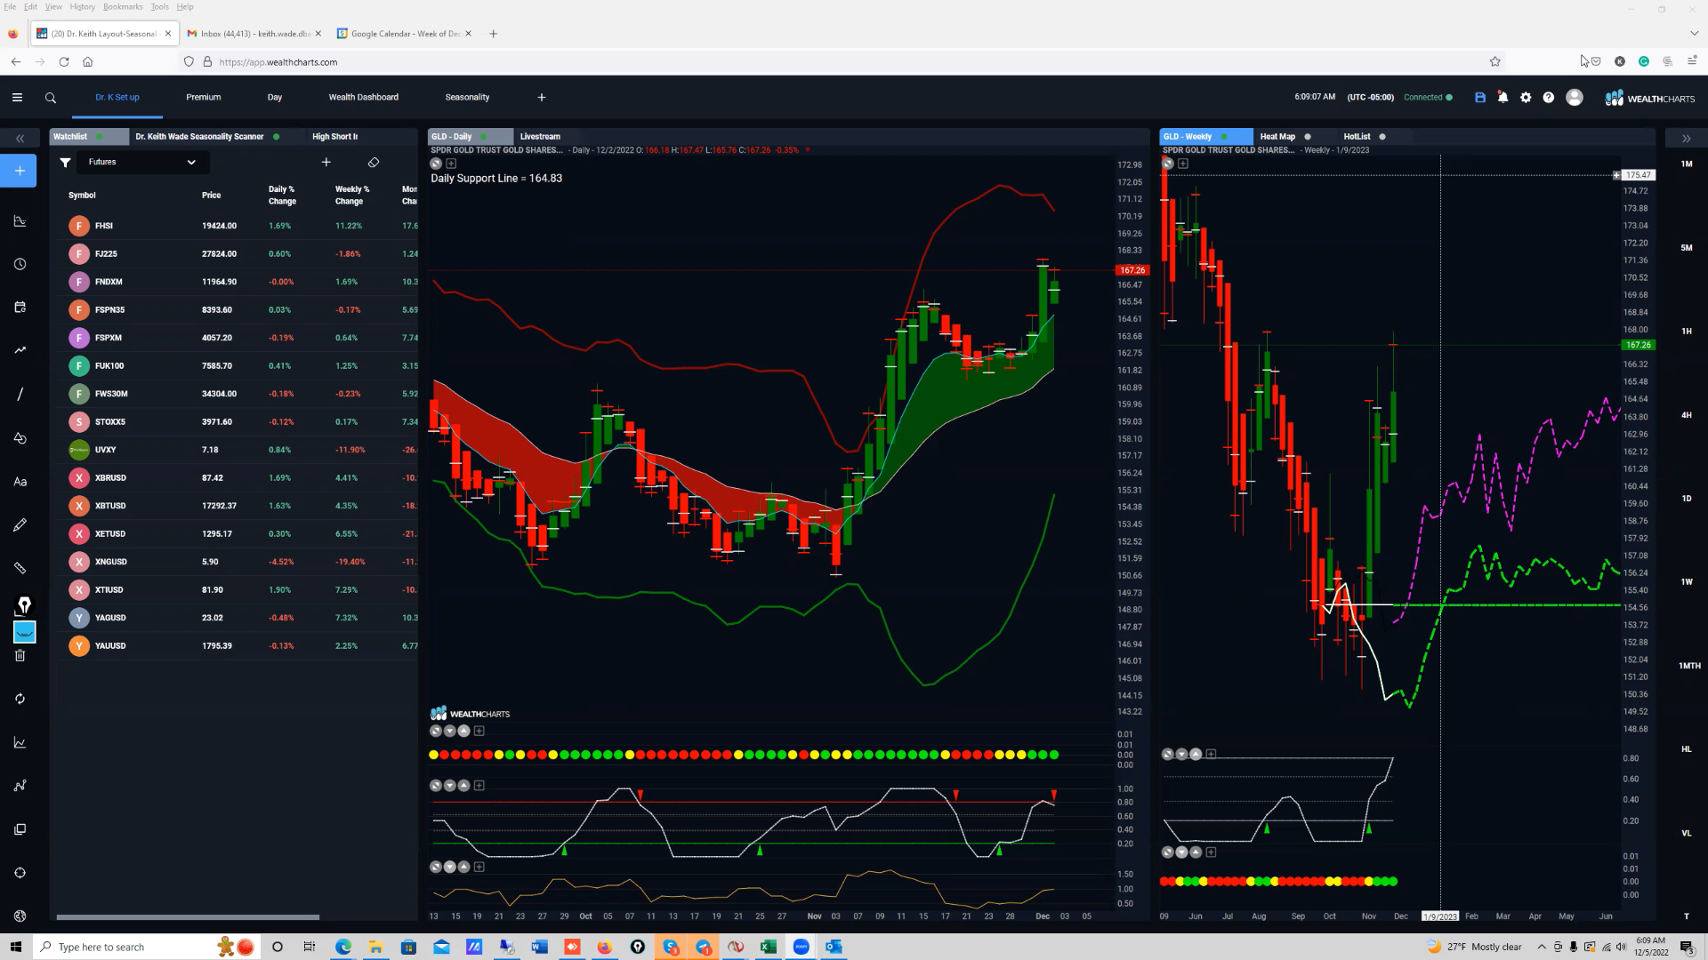Image resolution: width=1708 pixels, height=960 pixels.
Task: Set weekly chart timeframe to 1D
Action: click(1687, 499)
